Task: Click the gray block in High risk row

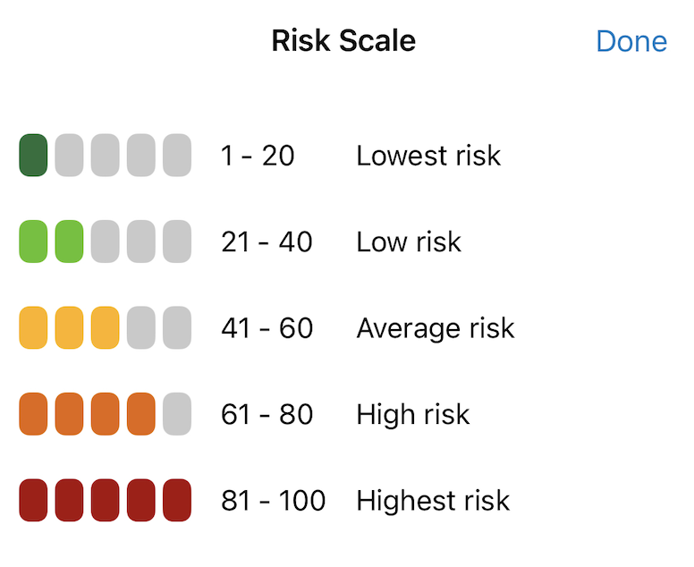Action: [x=177, y=414]
